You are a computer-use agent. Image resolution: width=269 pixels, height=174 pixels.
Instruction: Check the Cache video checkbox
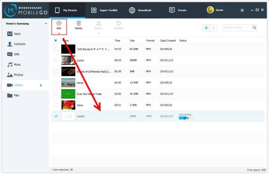click(x=56, y=60)
